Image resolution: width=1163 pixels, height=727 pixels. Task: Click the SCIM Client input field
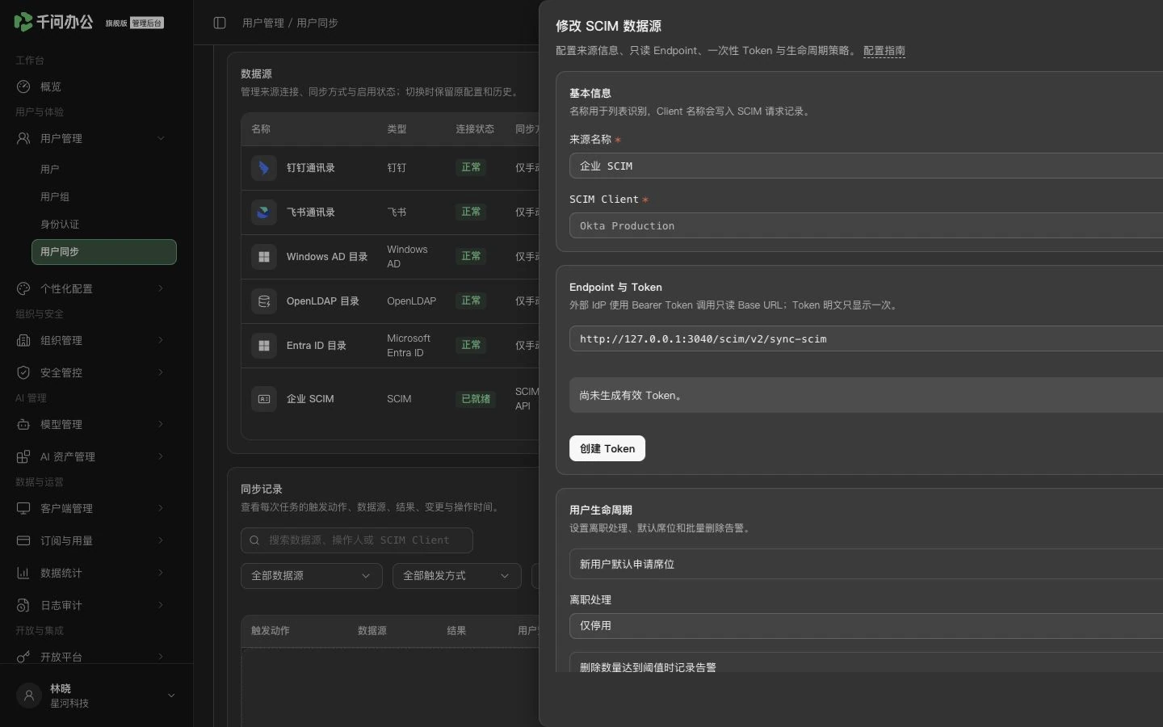(x=866, y=225)
